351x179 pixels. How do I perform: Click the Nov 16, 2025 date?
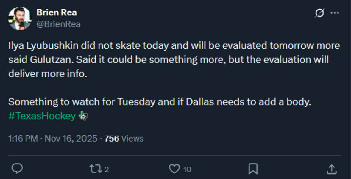pos(71,138)
